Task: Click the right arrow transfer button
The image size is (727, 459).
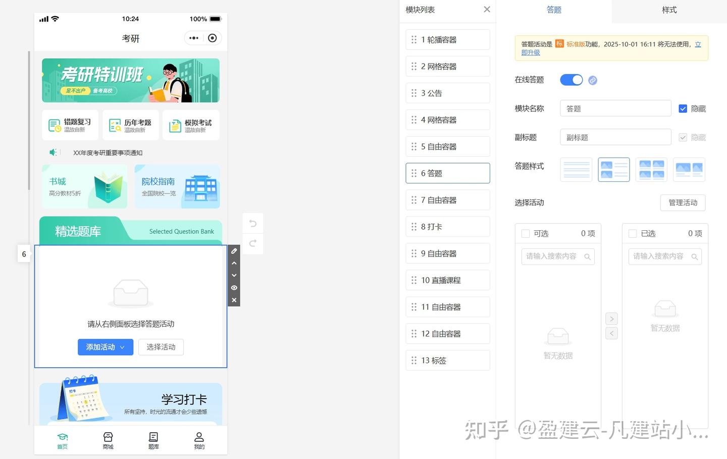Action: coord(611,319)
